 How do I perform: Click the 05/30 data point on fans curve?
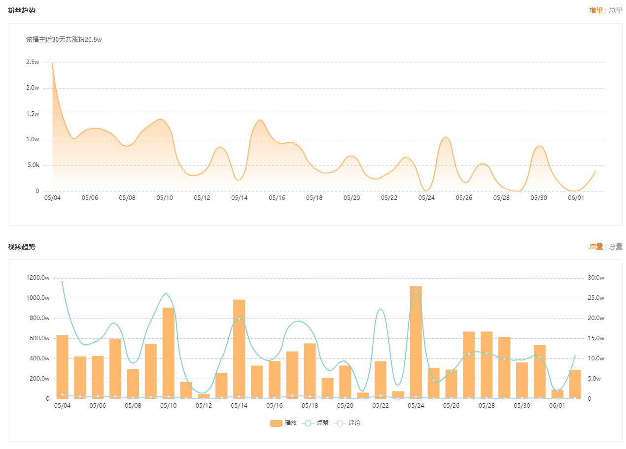(x=539, y=146)
